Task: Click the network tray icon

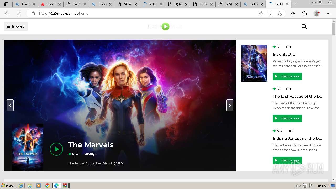Action: point(305,186)
